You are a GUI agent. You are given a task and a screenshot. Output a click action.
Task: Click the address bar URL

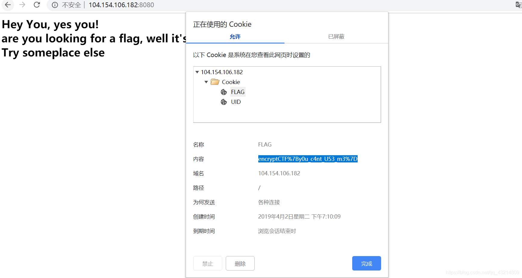point(121,5)
